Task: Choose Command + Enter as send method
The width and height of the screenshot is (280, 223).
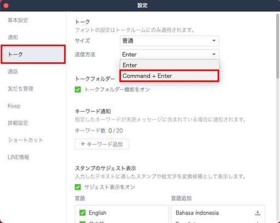Action: [x=169, y=76]
